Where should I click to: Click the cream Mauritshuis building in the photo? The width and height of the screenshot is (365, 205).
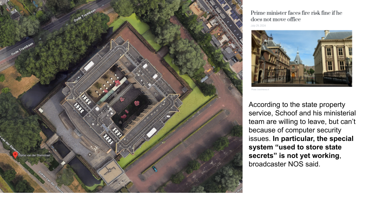click(333, 55)
